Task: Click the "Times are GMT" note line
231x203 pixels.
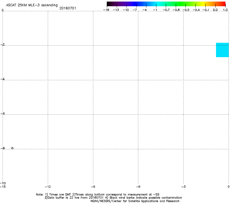Action: pos(98,195)
